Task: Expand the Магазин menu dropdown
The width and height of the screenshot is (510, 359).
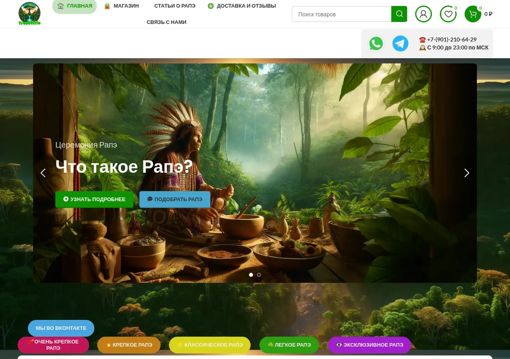Action: click(123, 6)
